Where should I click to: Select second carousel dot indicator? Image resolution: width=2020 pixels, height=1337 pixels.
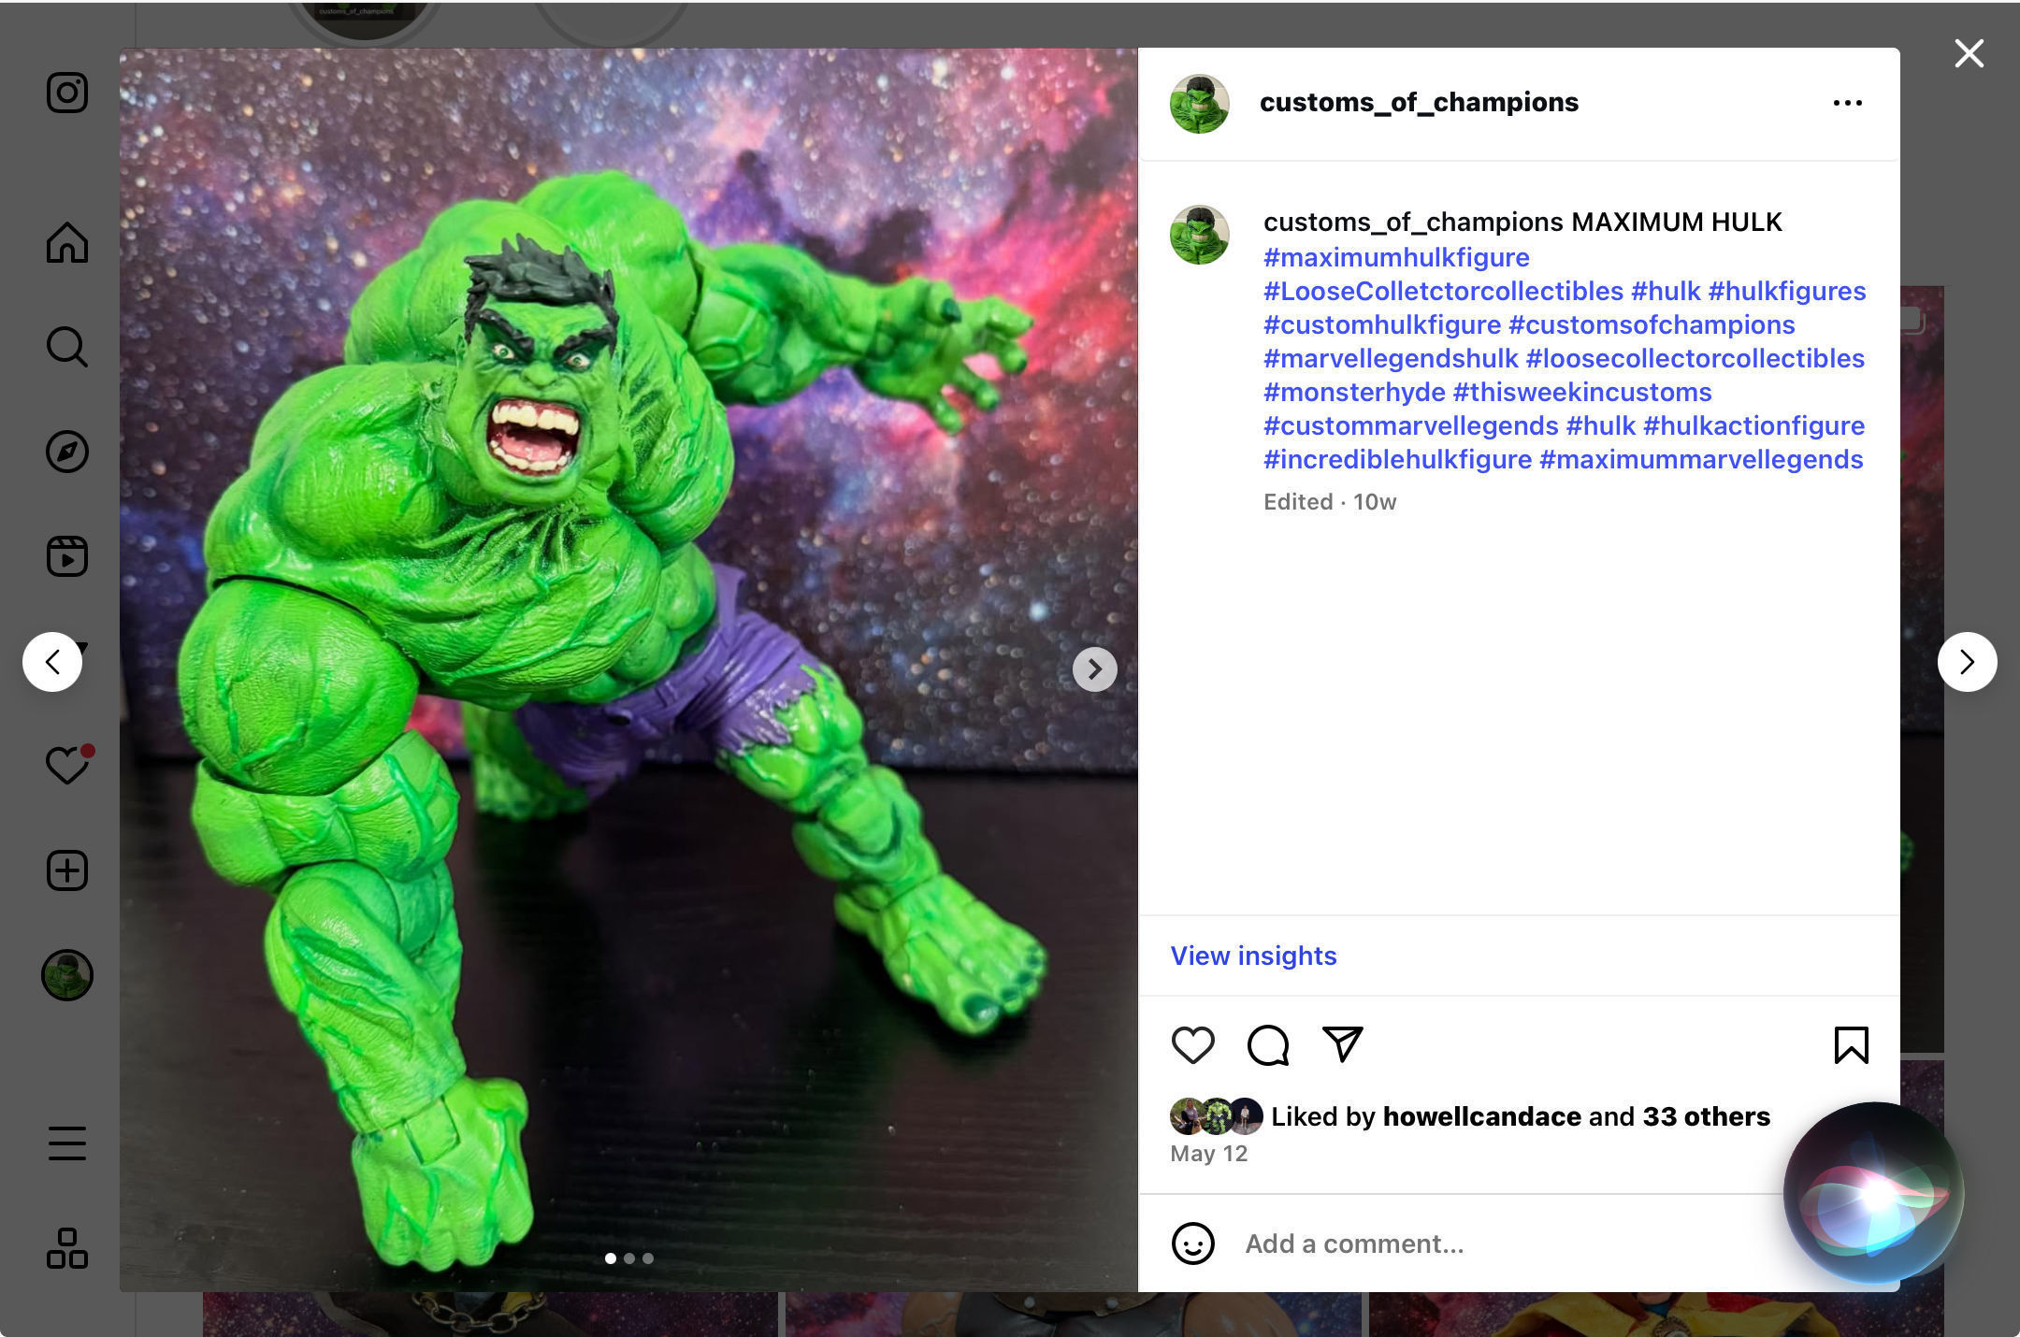629,1258
